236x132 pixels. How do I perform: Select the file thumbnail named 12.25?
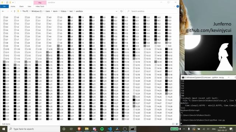(136, 97)
